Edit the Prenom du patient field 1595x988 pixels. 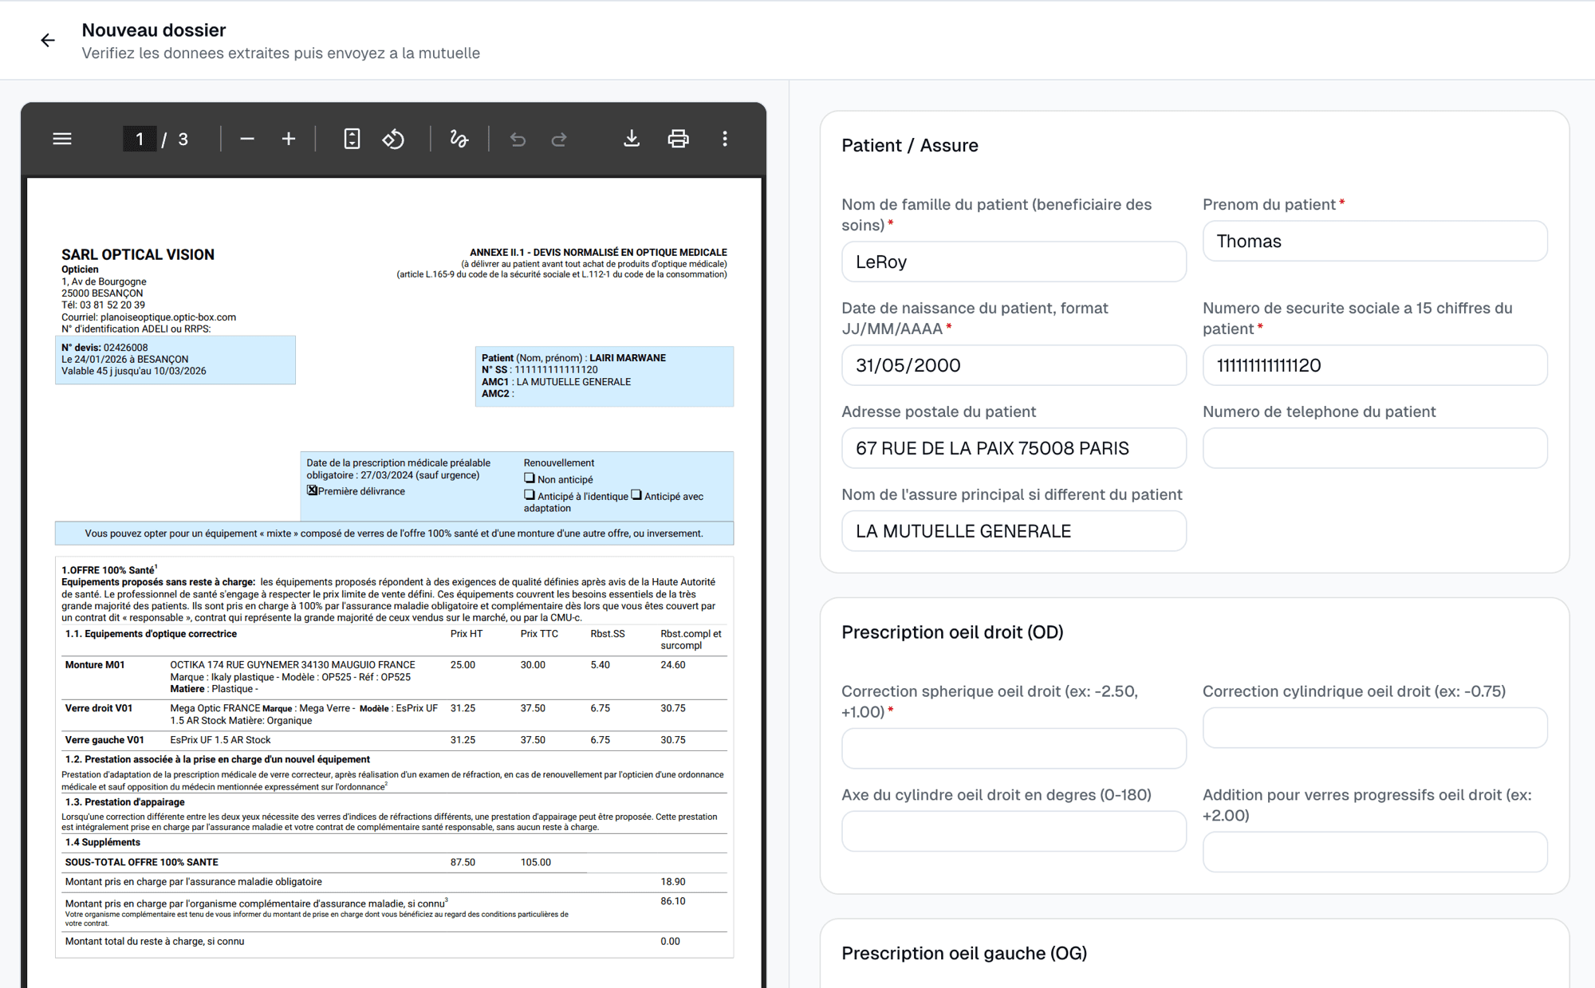[x=1373, y=241]
